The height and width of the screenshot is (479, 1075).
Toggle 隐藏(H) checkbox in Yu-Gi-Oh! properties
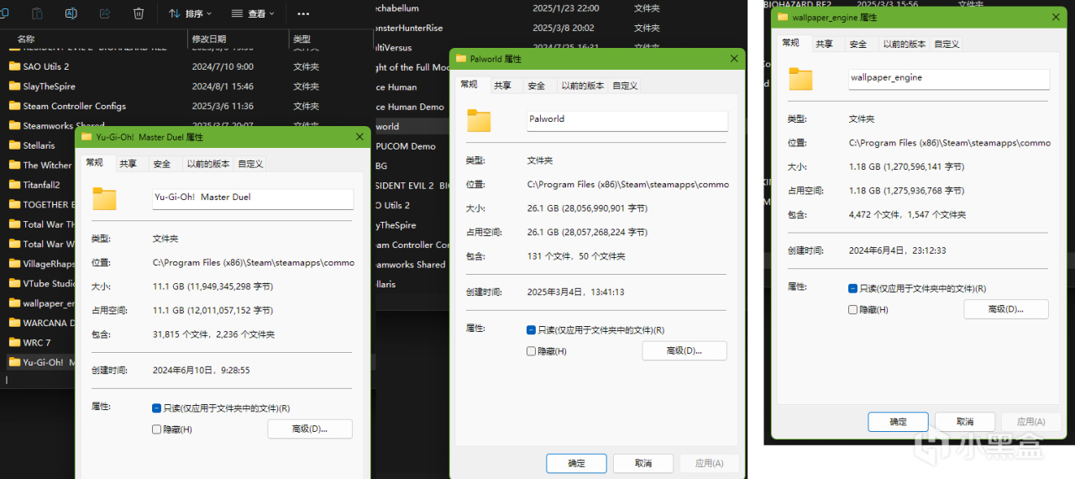(156, 429)
